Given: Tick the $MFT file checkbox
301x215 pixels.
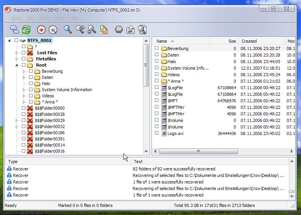Looking at the screenshot, I should click(x=157, y=100).
